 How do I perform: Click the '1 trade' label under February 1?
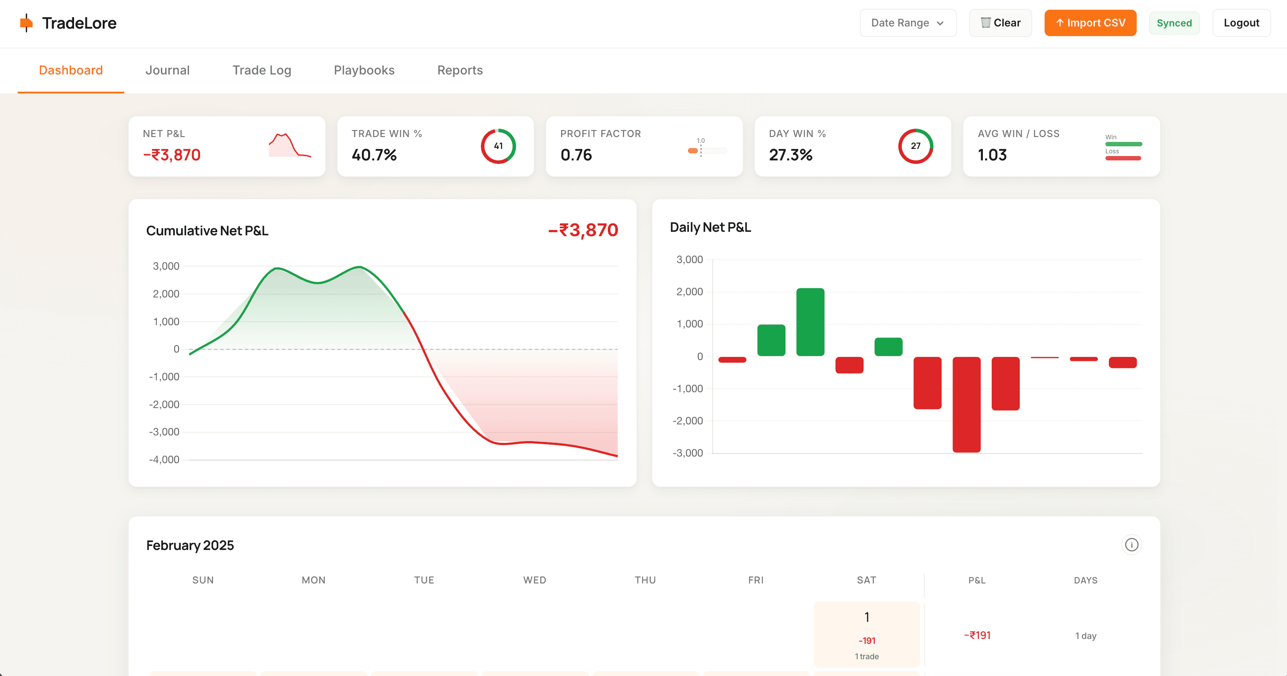867,657
